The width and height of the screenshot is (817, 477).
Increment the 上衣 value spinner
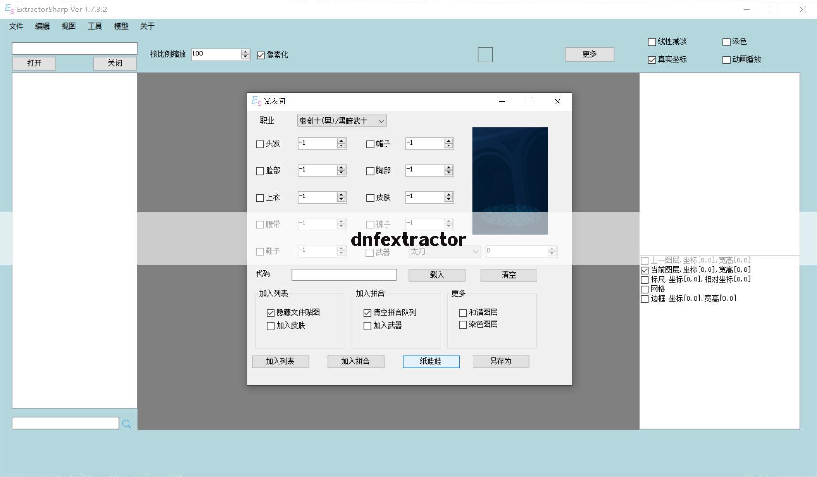pos(341,195)
